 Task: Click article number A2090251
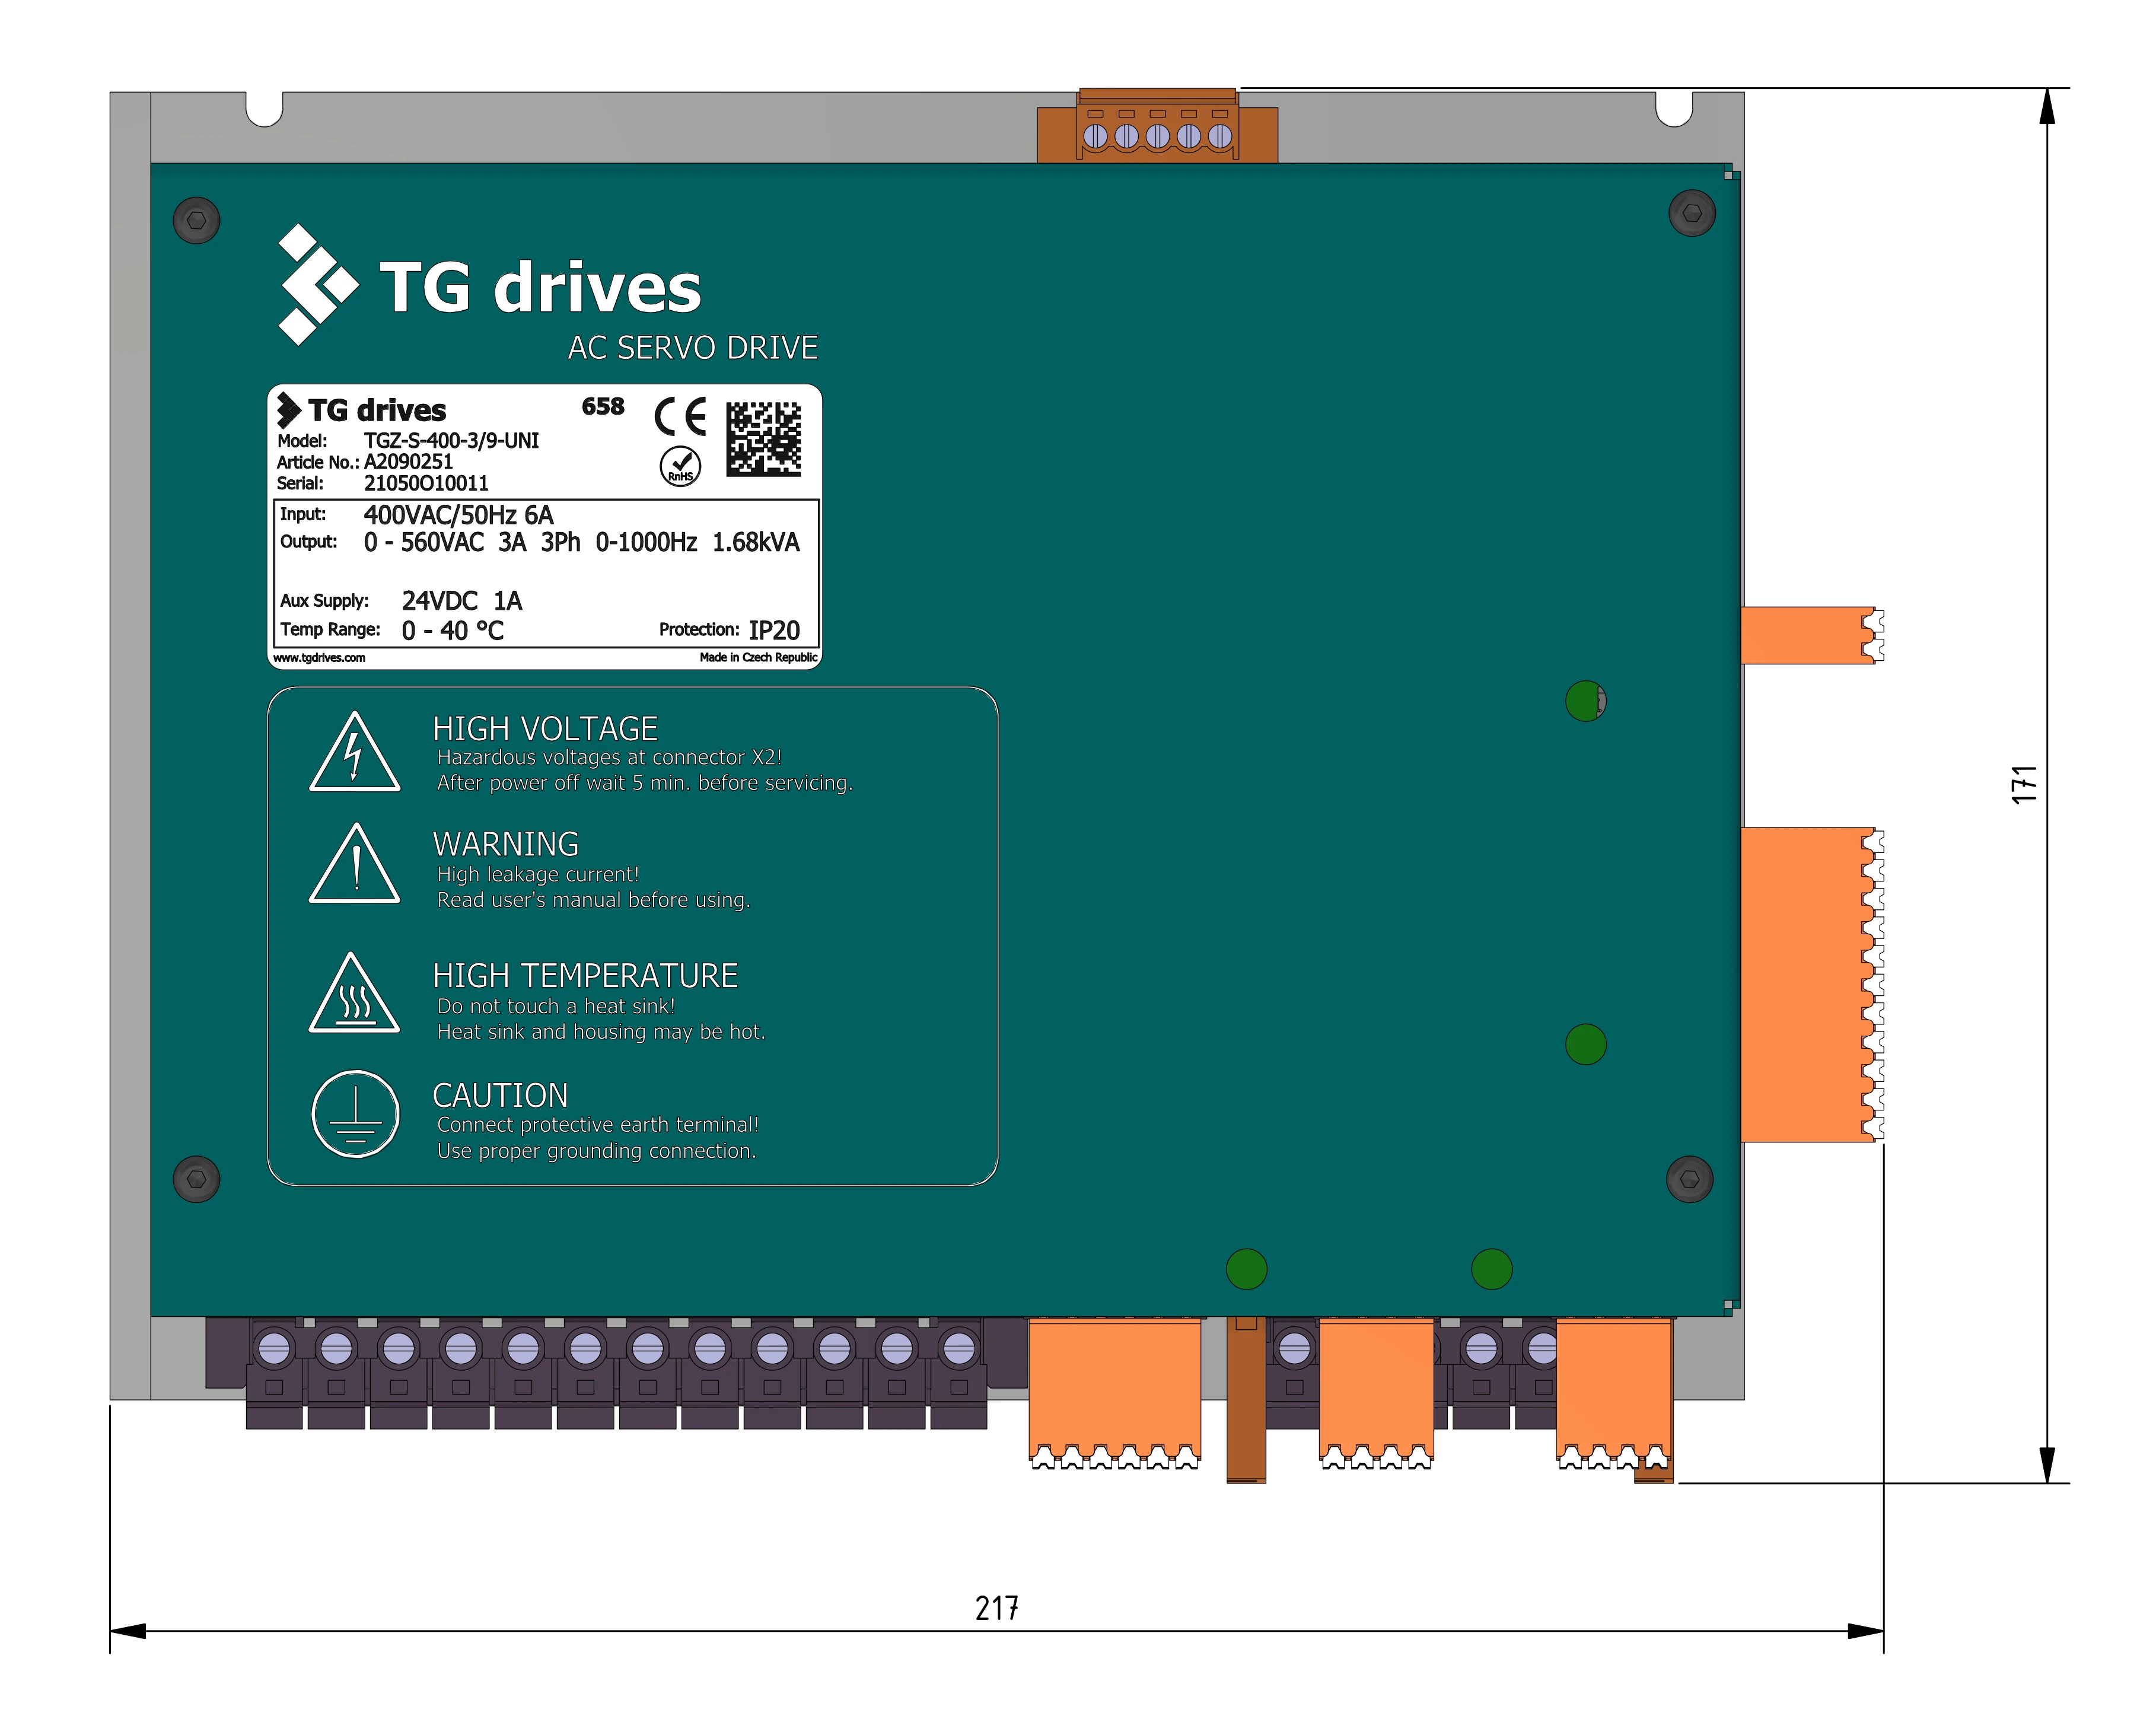click(x=408, y=461)
